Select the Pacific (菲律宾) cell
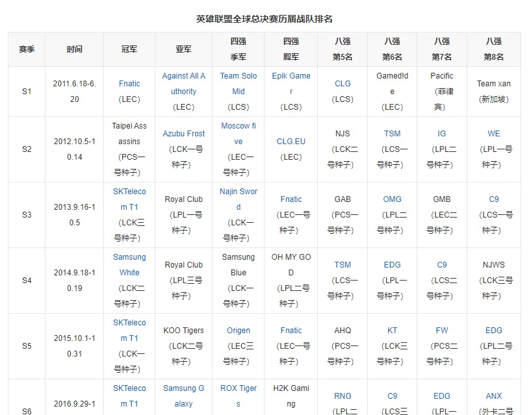Screen dimensions: 529x415 pyautogui.click(x=442, y=92)
